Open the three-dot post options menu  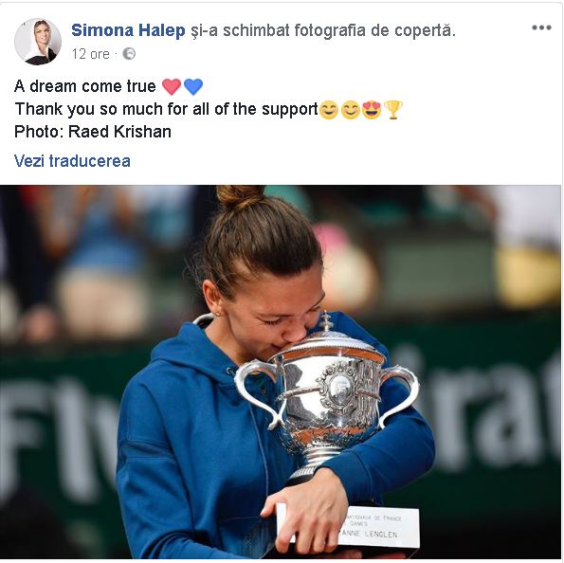coord(541,27)
